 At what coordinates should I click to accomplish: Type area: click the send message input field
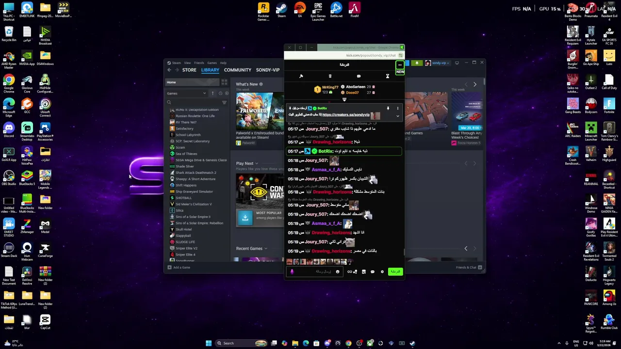click(x=314, y=272)
